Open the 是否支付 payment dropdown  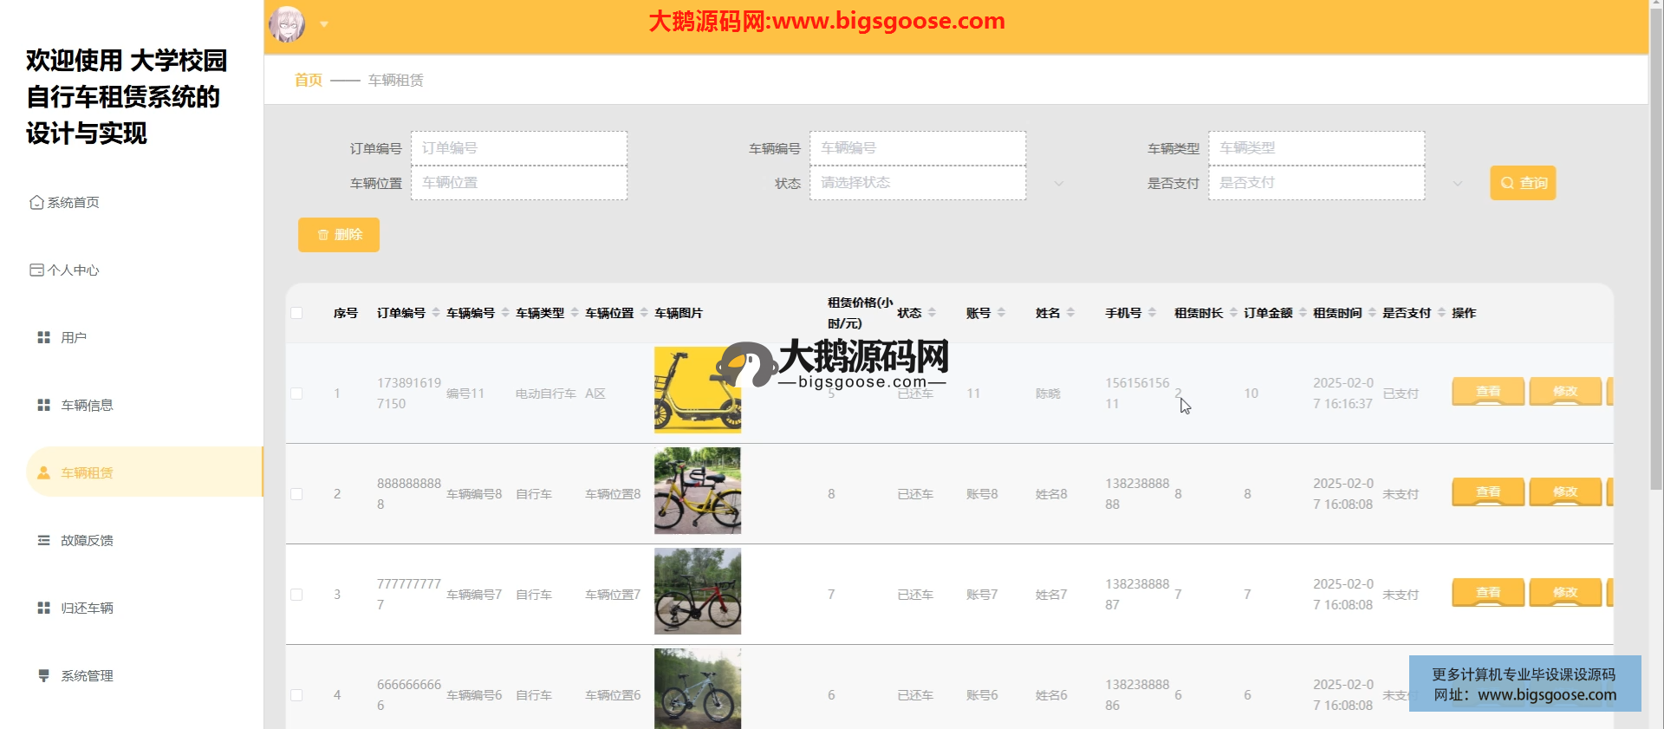pyautogui.click(x=1316, y=183)
